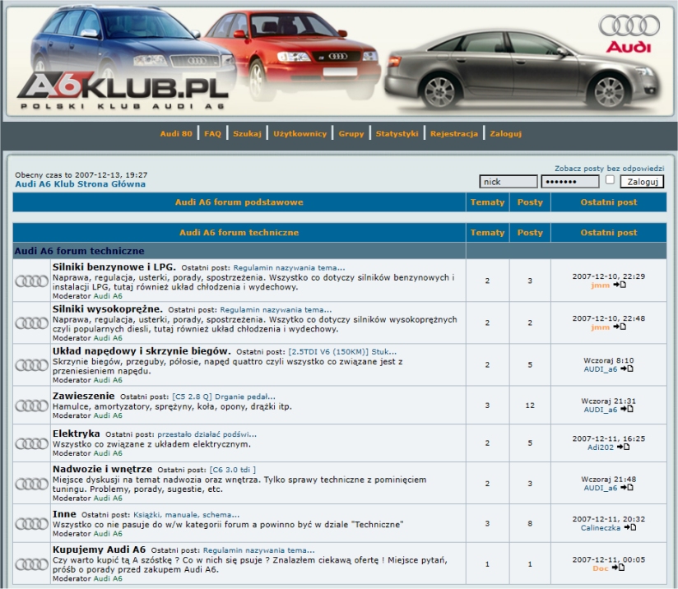Screen dimensions: 678x589
Task: Open user Doc profile
Action: coord(600,568)
